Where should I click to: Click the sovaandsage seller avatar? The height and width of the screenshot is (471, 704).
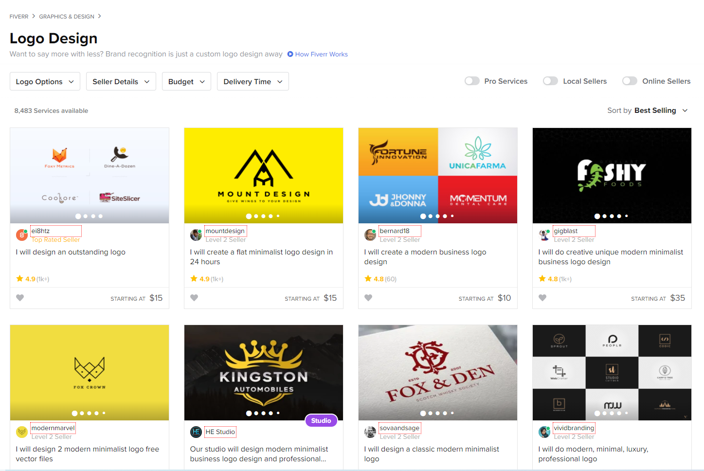[370, 432]
